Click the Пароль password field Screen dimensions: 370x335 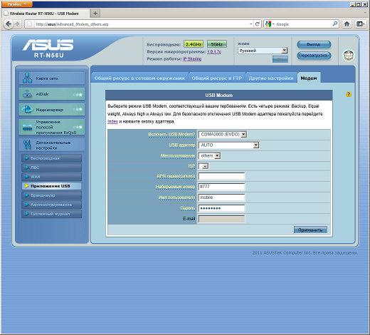point(221,208)
